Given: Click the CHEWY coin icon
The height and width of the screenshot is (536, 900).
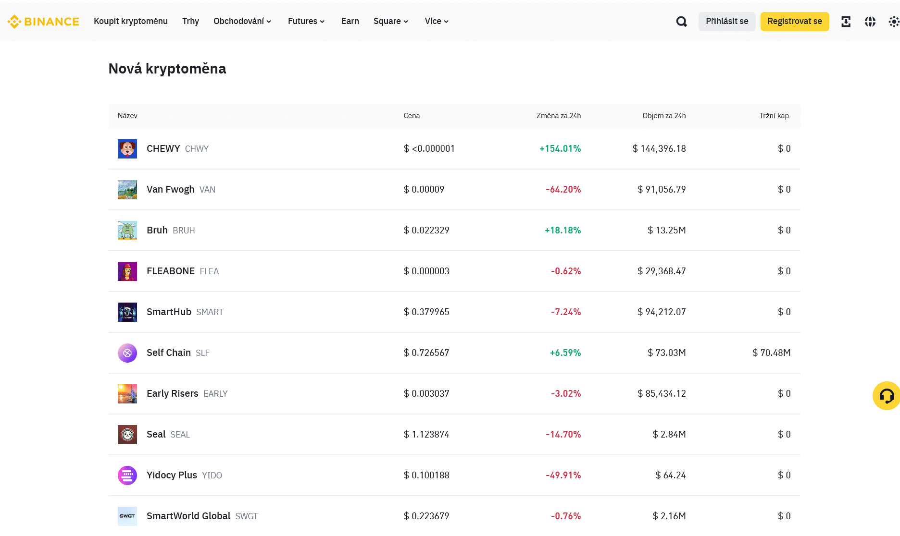Looking at the screenshot, I should [127, 149].
